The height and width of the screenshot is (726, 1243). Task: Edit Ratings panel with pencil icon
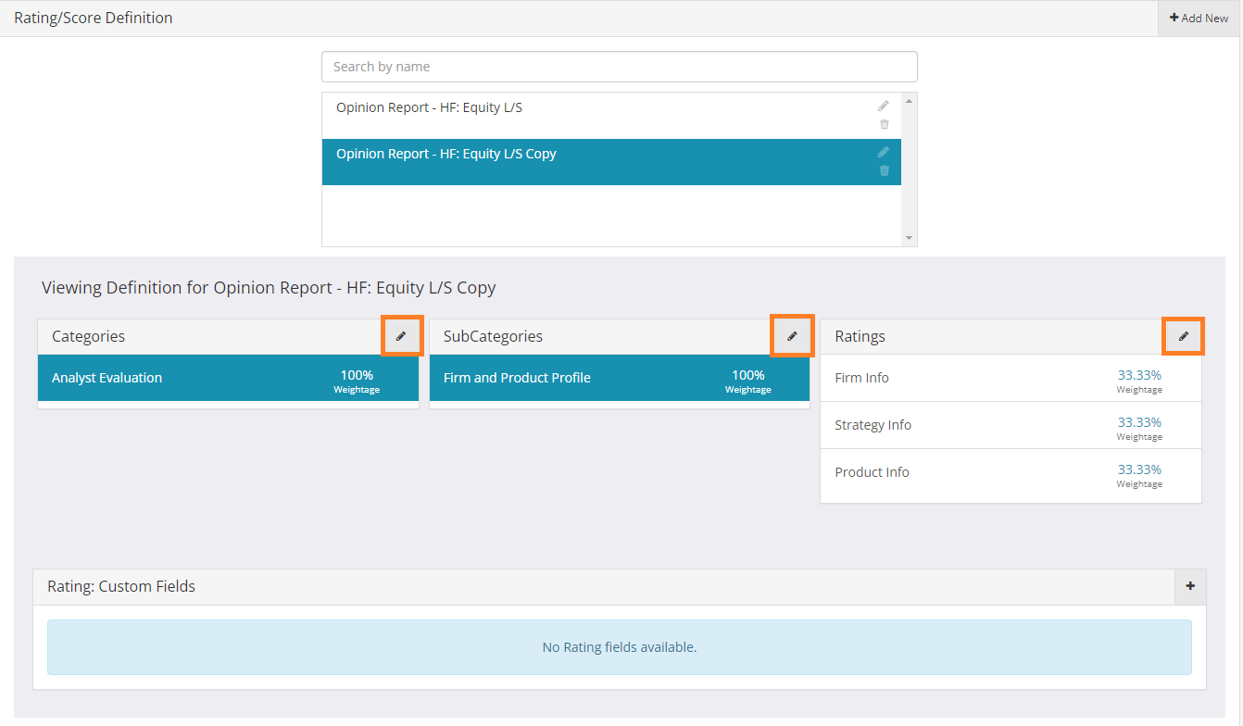[x=1184, y=336]
